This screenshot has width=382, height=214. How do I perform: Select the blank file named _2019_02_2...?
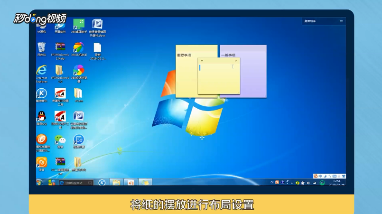pos(97,51)
